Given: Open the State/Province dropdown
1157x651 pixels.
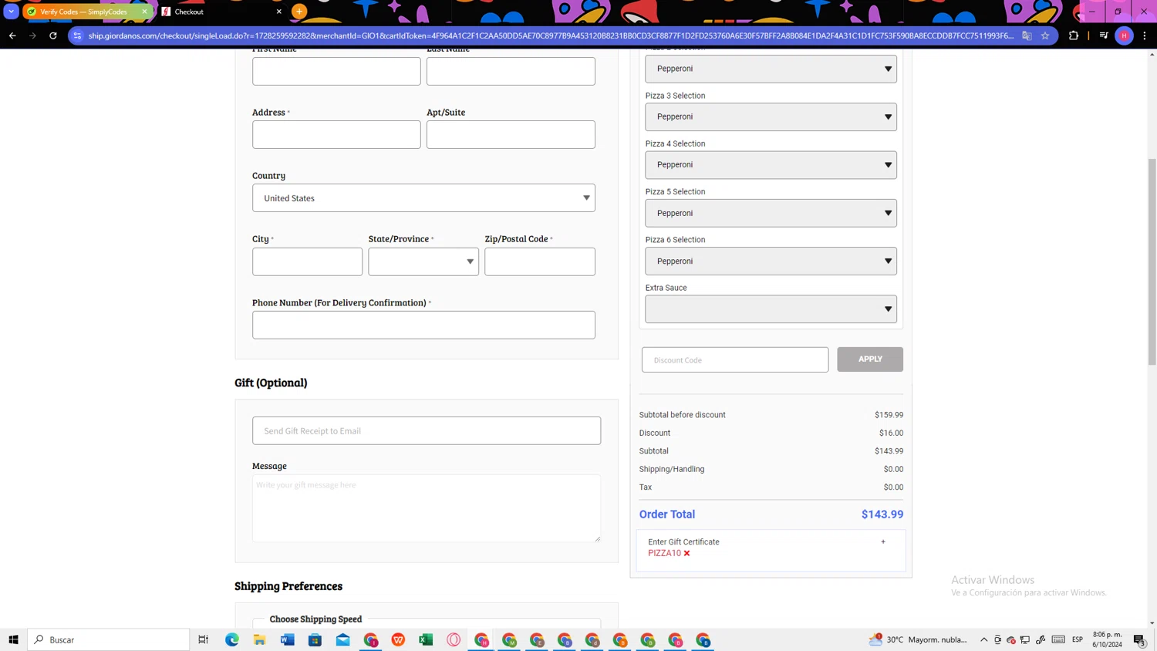Looking at the screenshot, I should pos(423,261).
